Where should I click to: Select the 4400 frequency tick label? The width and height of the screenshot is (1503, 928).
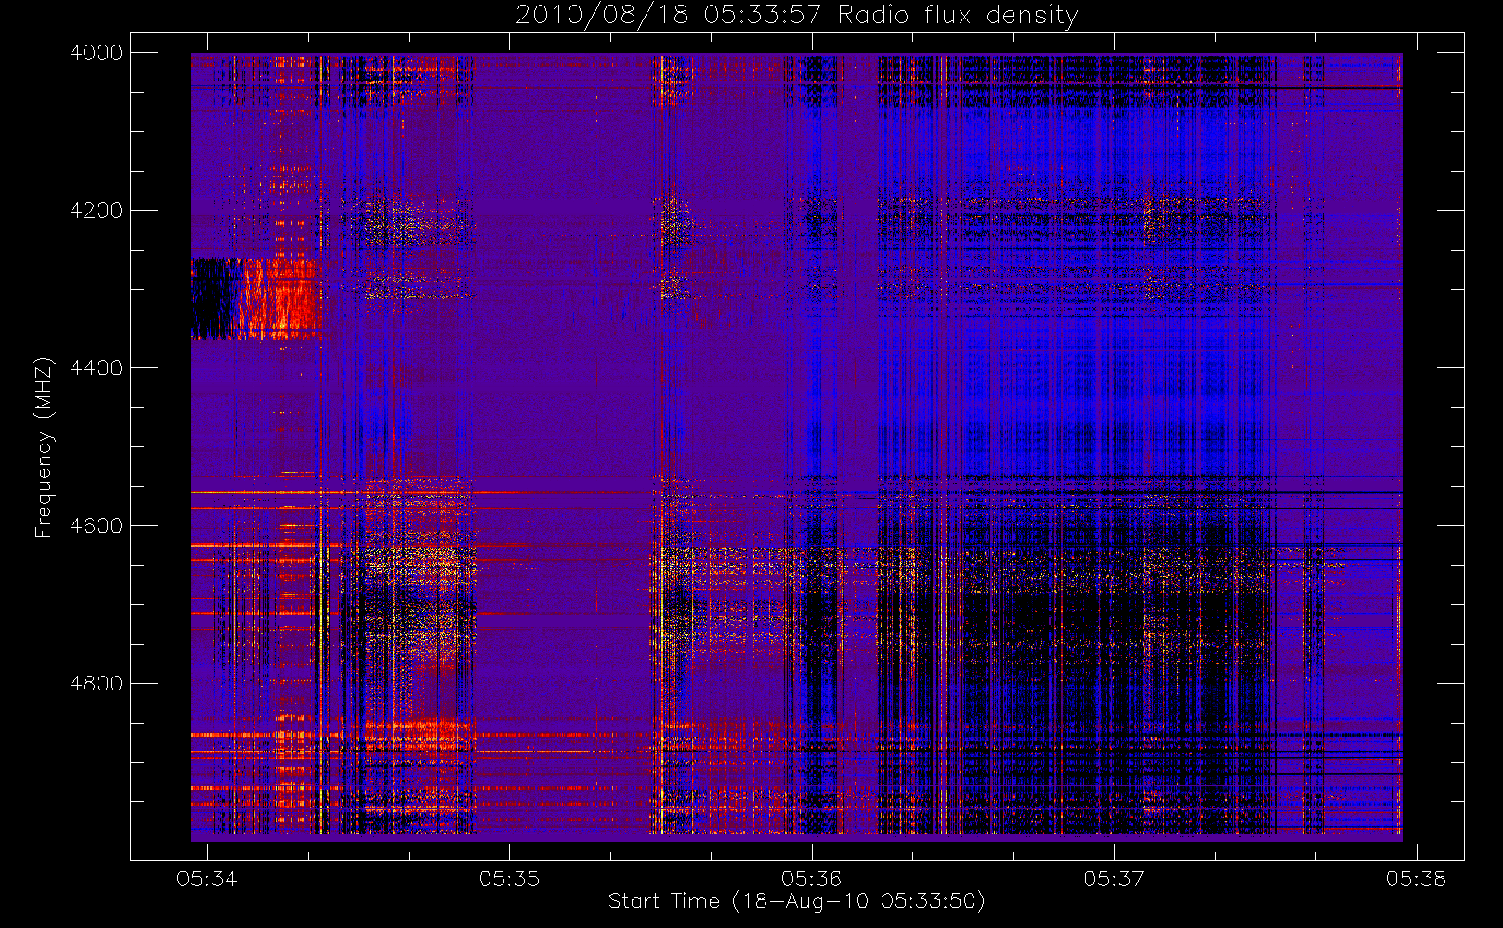(x=97, y=368)
